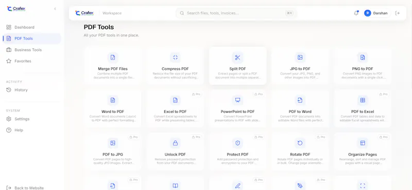Click the 'Unlock PDF' card title

click(x=175, y=155)
